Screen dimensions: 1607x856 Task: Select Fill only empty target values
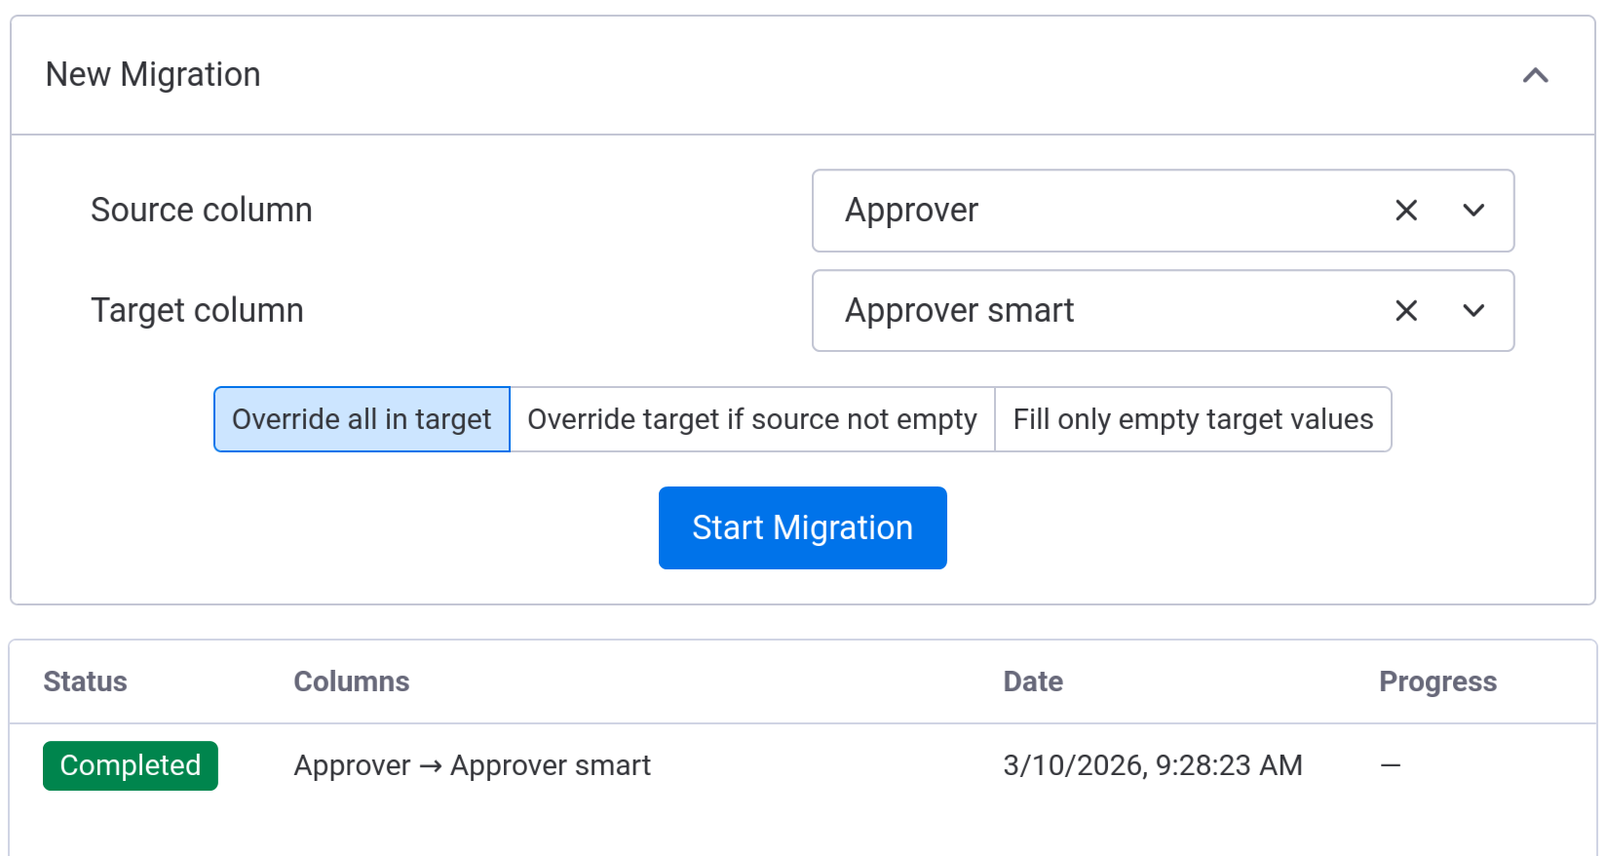point(1192,419)
